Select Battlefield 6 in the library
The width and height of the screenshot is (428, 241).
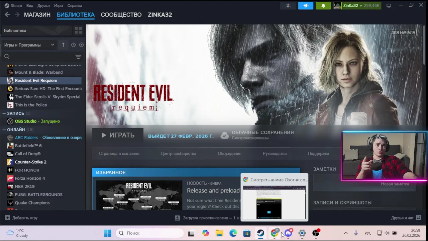tap(41, 146)
